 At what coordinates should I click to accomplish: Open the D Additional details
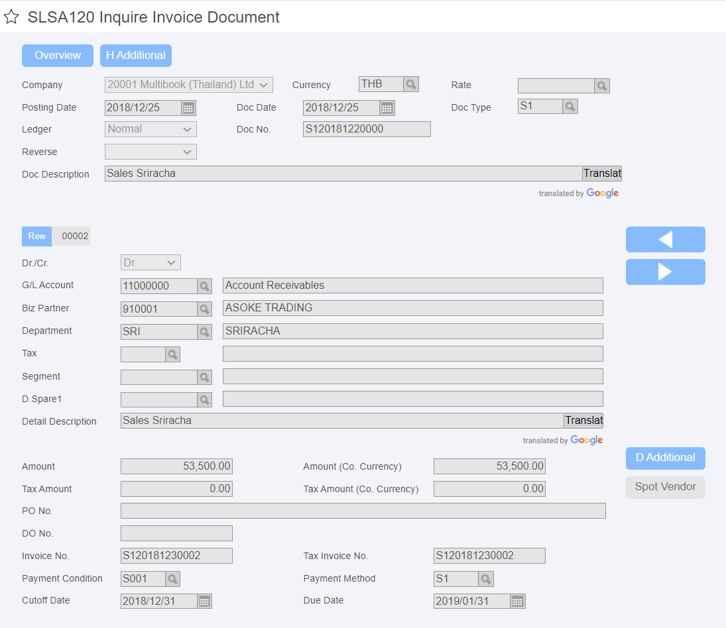pyautogui.click(x=666, y=458)
